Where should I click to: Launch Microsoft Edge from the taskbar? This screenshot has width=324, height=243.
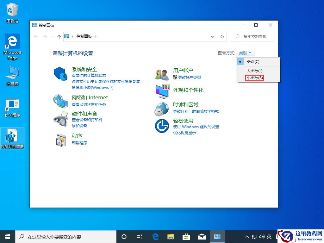(155, 236)
